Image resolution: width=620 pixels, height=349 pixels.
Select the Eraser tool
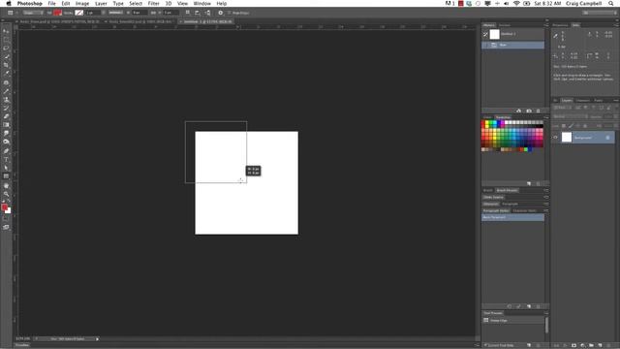click(x=6, y=116)
